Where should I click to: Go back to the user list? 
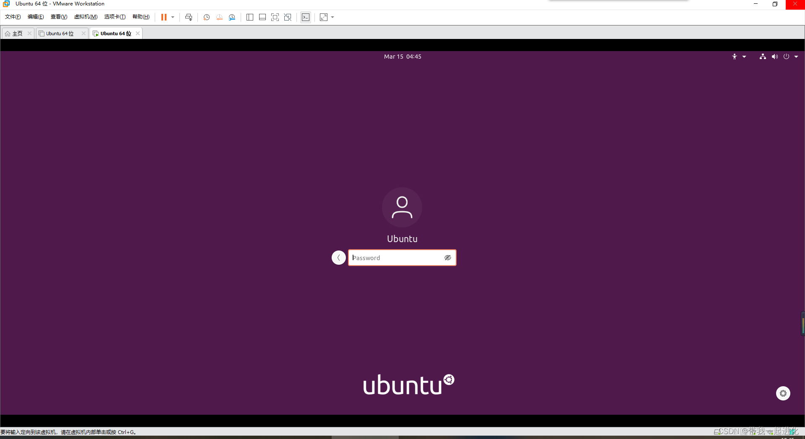[339, 258]
